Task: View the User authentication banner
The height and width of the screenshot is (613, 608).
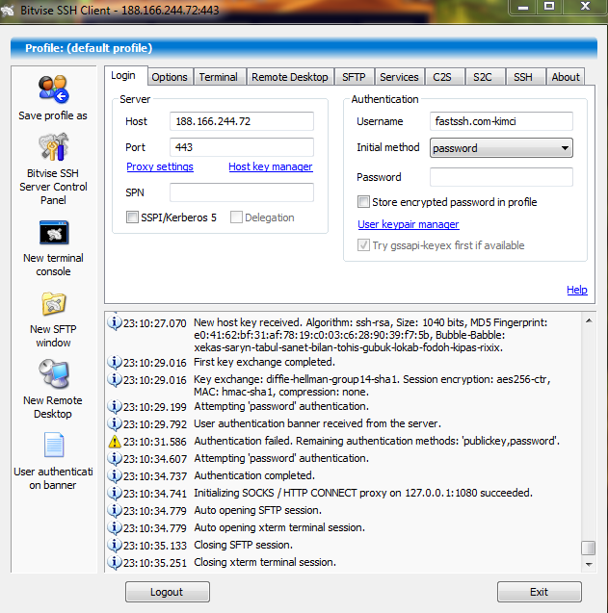Action: pos(54,445)
